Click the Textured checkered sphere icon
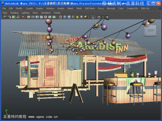This screenshot has width=162, height=121. (73, 17)
